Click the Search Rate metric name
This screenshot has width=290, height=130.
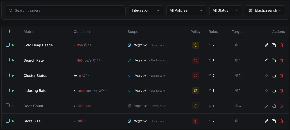coord(34,60)
